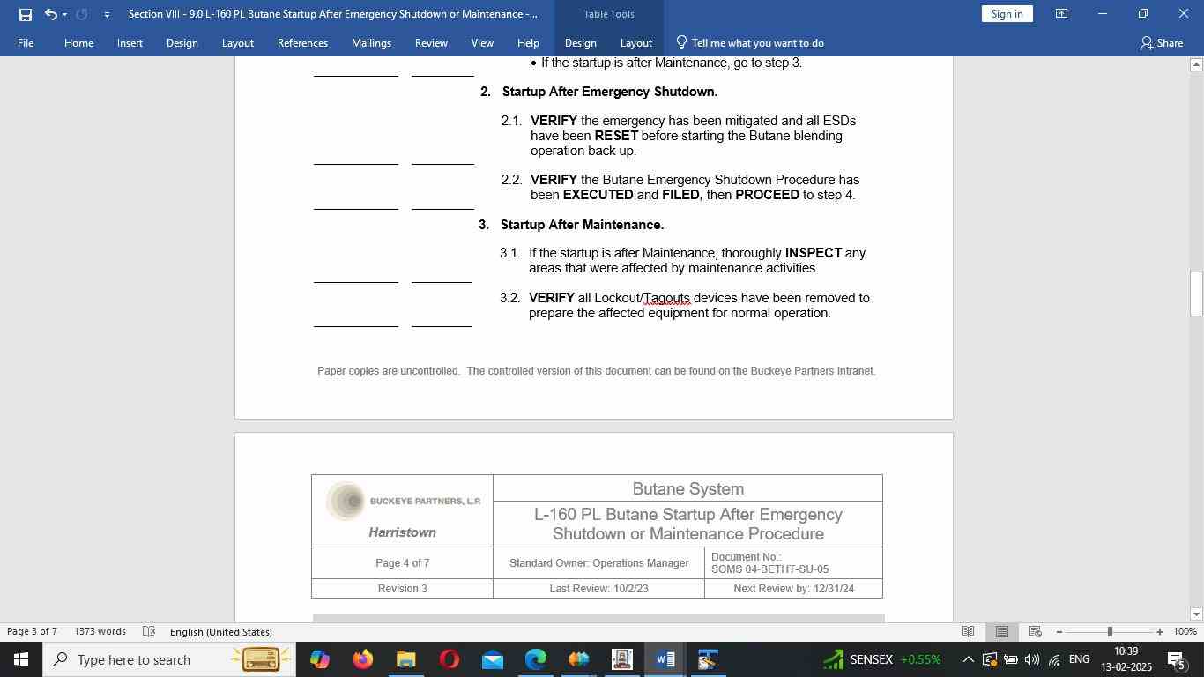Click the taskbar search box
Image resolution: width=1204 pixels, height=677 pixels.
click(168, 659)
